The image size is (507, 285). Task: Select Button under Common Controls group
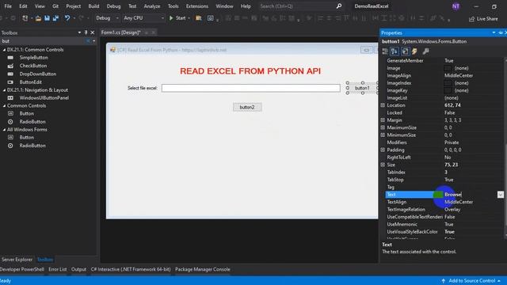[26, 114]
